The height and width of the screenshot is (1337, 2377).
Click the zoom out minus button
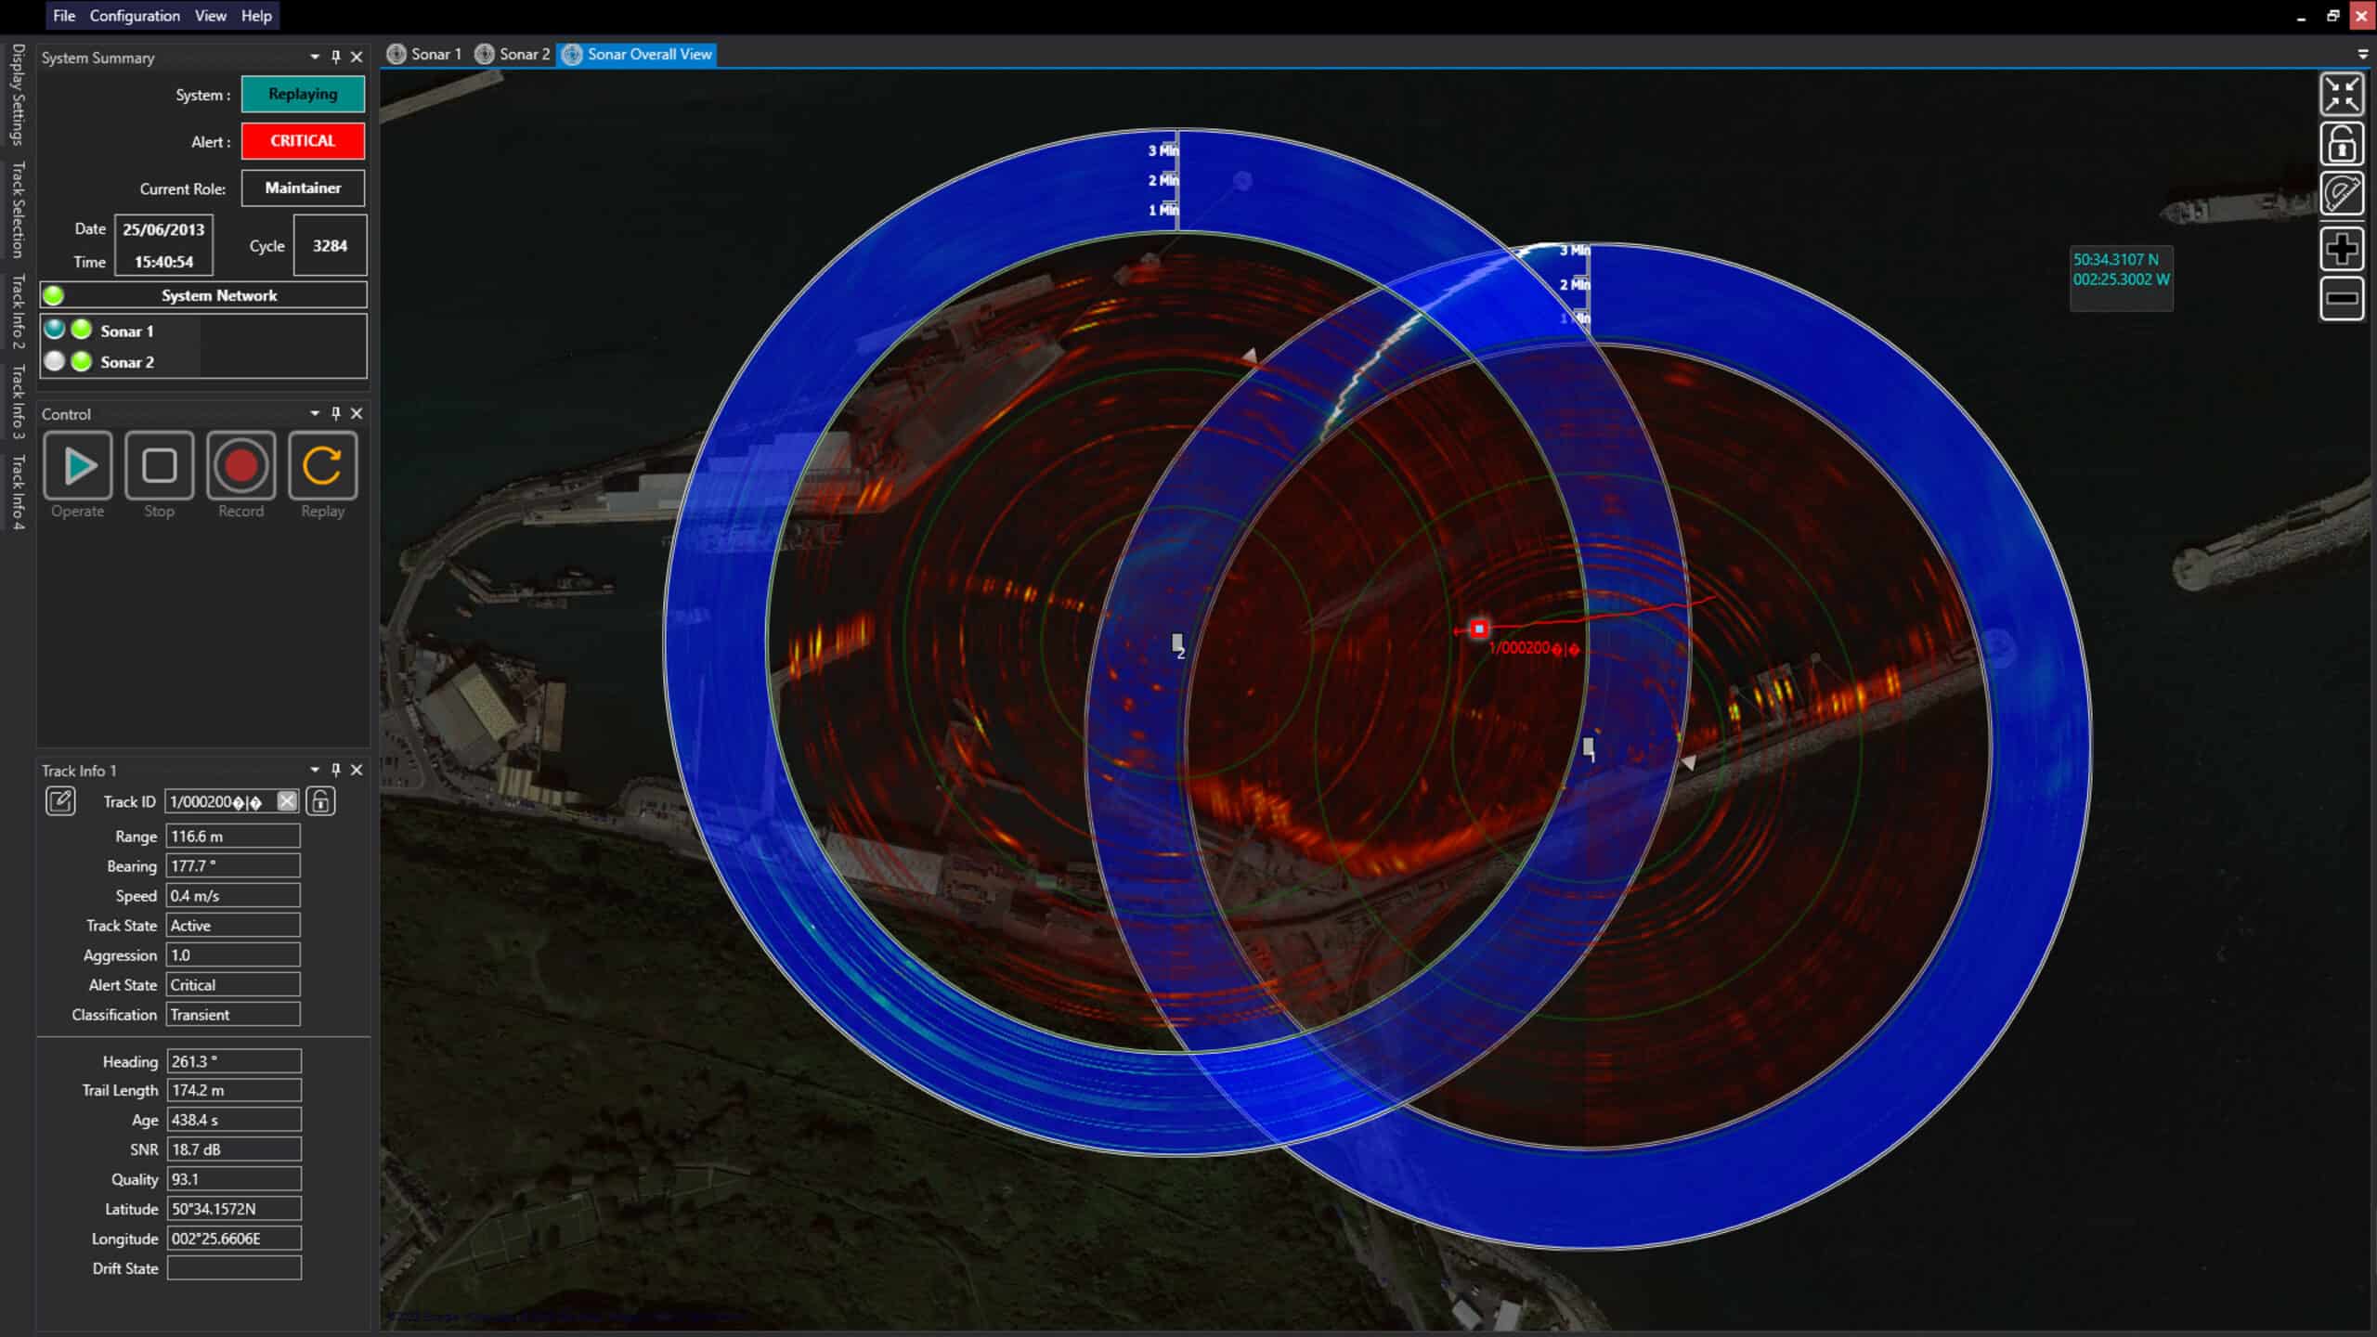pyautogui.click(x=2341, y=298)
